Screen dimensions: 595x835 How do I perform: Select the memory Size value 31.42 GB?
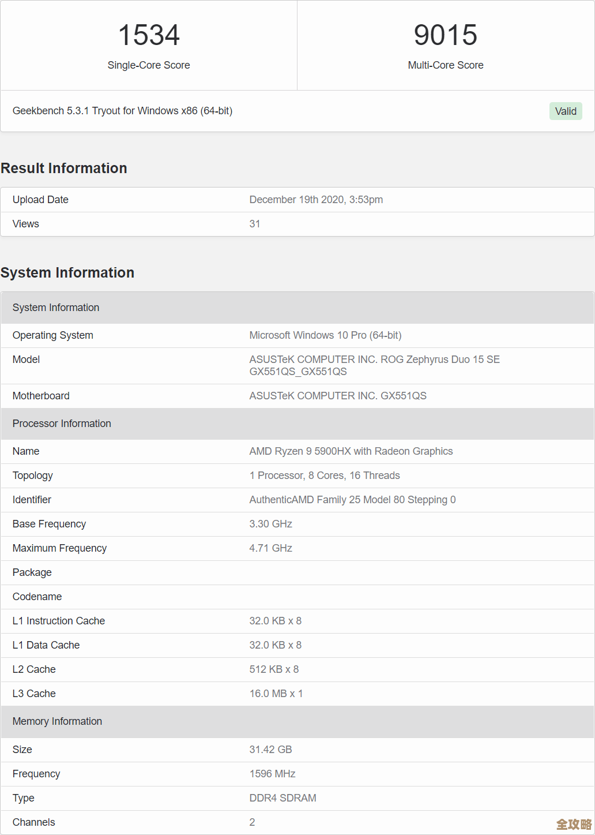pos(270,750)
